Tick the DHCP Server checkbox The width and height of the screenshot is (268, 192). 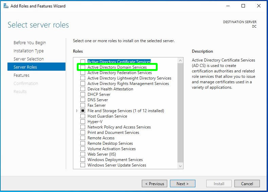(x=83, y=94)
